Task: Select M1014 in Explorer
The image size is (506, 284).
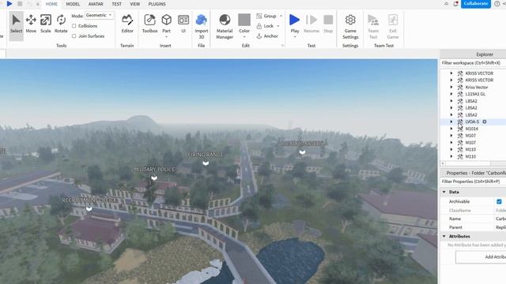Action: (x=471, y=129)
